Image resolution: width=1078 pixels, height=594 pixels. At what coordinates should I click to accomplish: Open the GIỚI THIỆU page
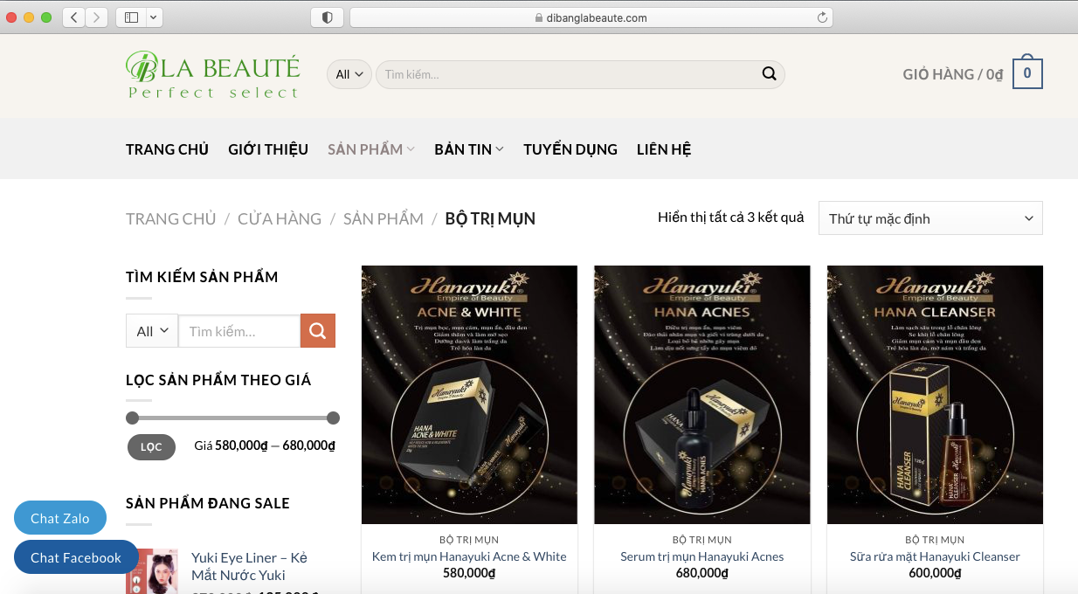[x=268, y=149]
